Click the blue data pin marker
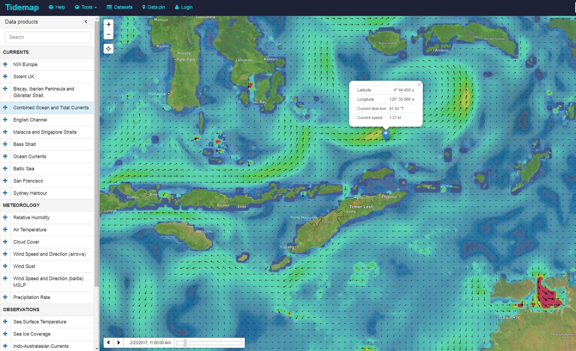Image resolution: width=576 pixels, height=351 pixels. click(386, 134)
